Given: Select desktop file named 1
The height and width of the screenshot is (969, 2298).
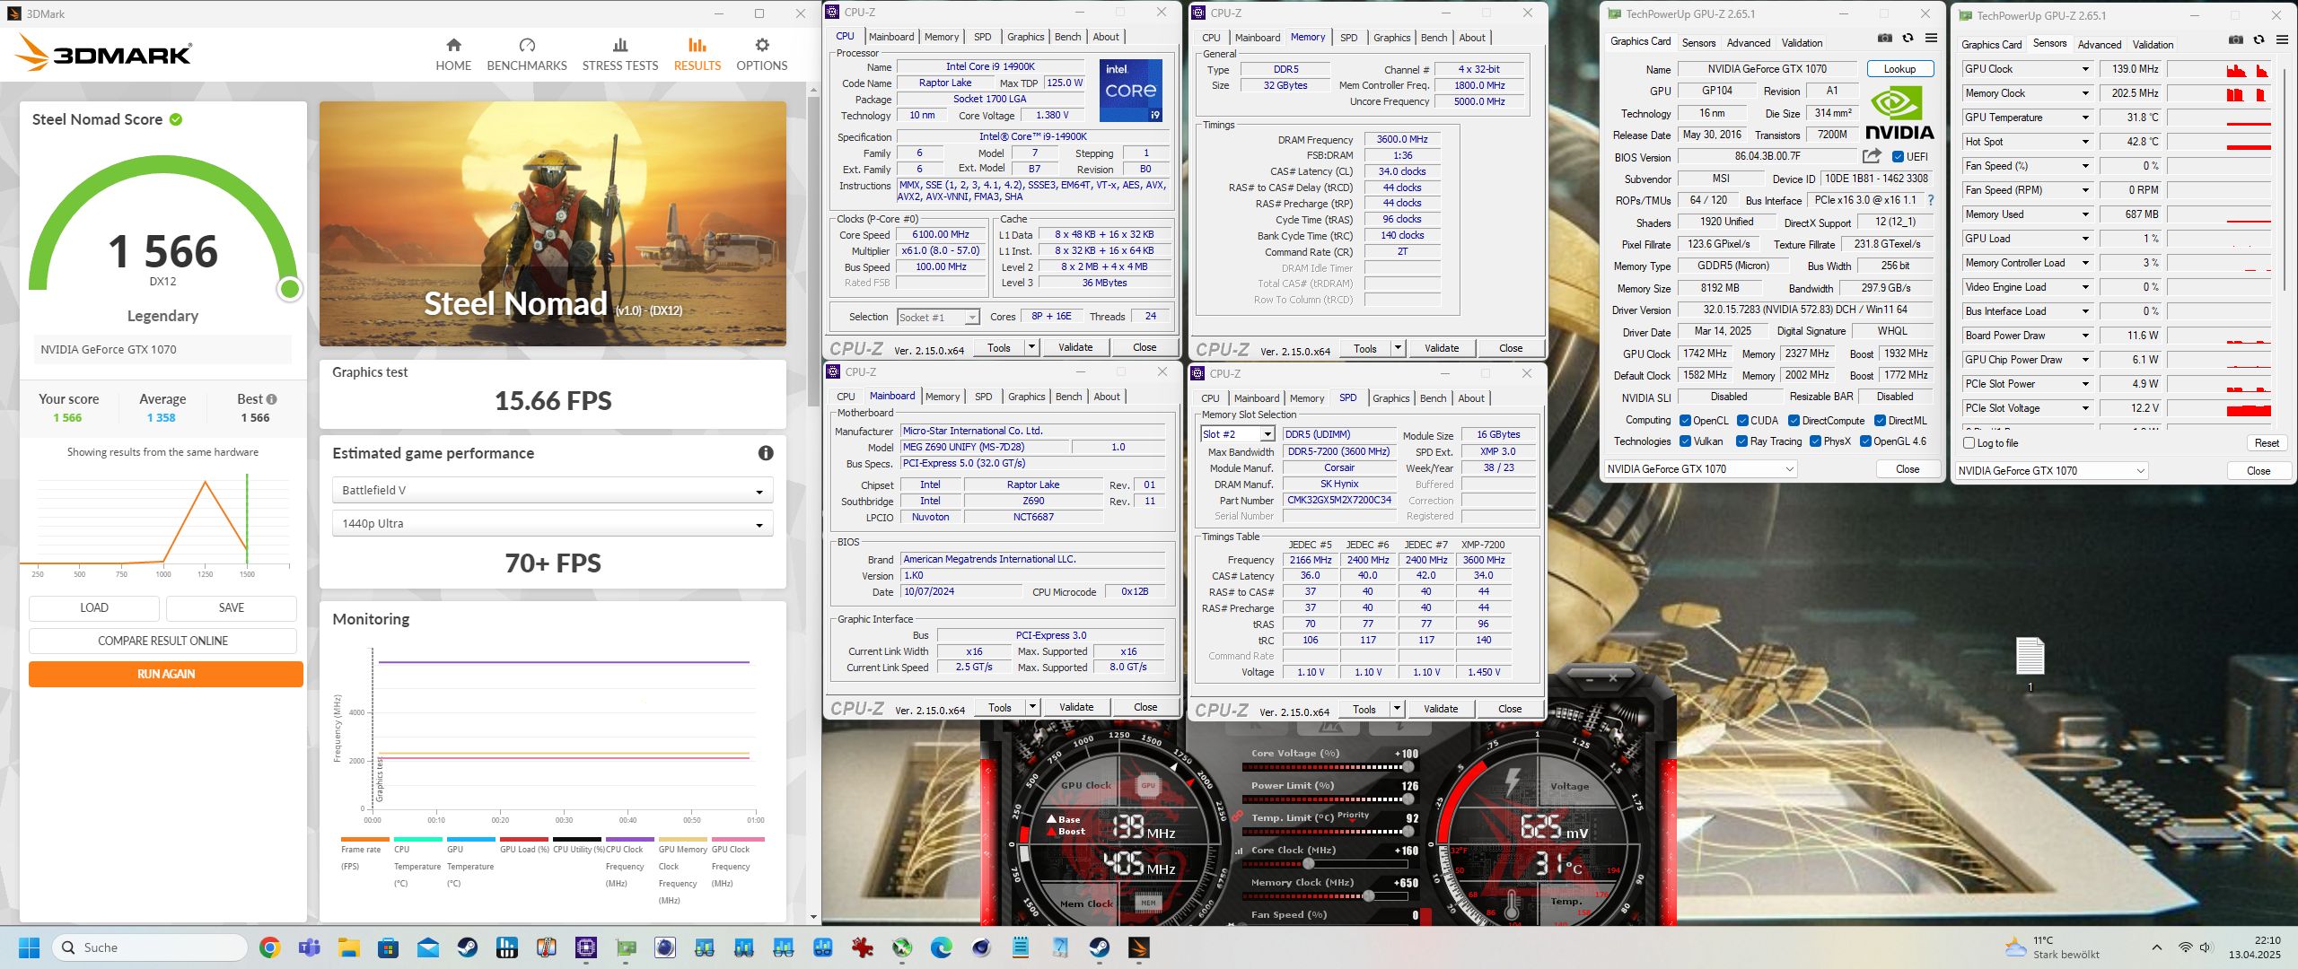Looking at the screenshot, I should coord(2030,664).
